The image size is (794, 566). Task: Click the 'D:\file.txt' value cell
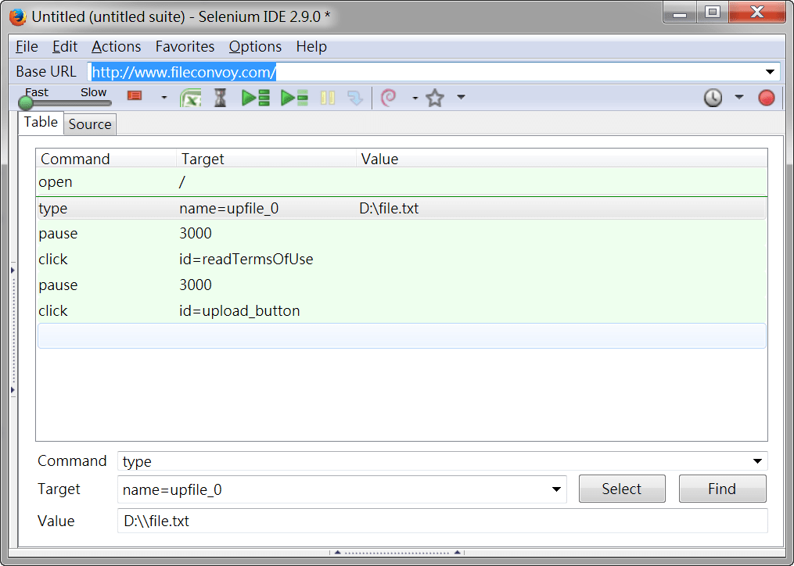[389, 208]
